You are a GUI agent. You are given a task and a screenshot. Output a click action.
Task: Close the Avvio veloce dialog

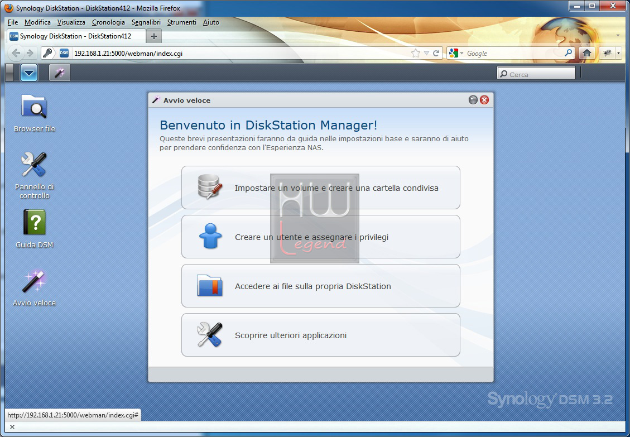click(484, 100)
